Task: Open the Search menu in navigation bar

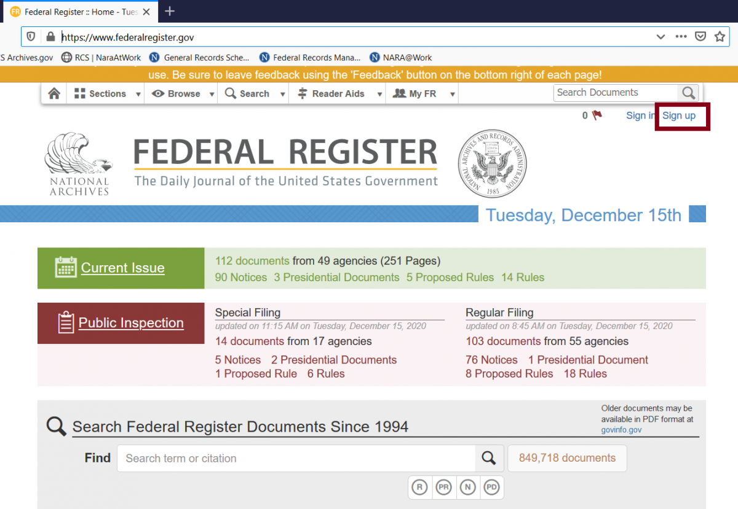Action: (248, 94)
